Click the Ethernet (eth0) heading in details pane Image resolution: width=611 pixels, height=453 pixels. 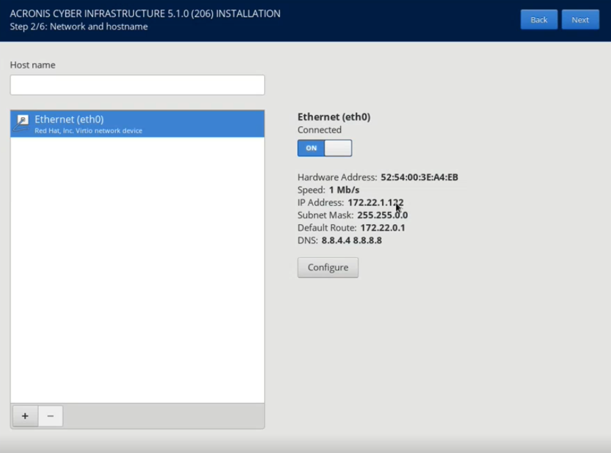click(333, 117)
